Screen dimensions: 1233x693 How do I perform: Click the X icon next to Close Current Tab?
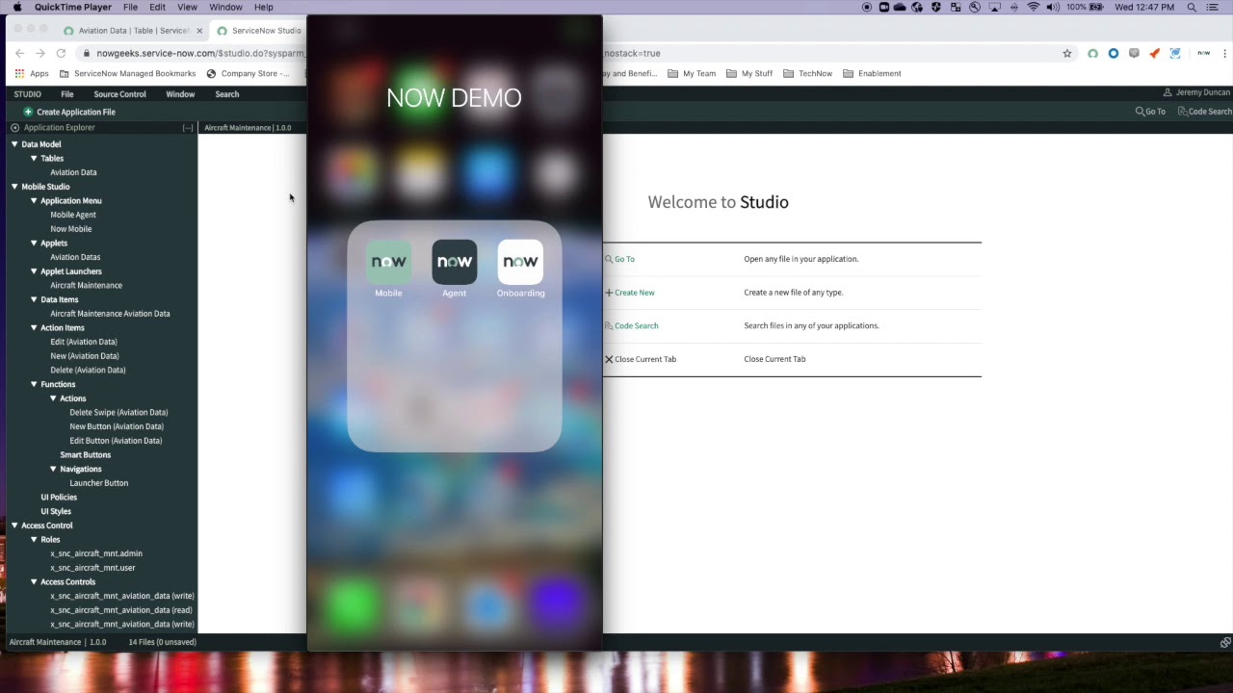[609, 358]
